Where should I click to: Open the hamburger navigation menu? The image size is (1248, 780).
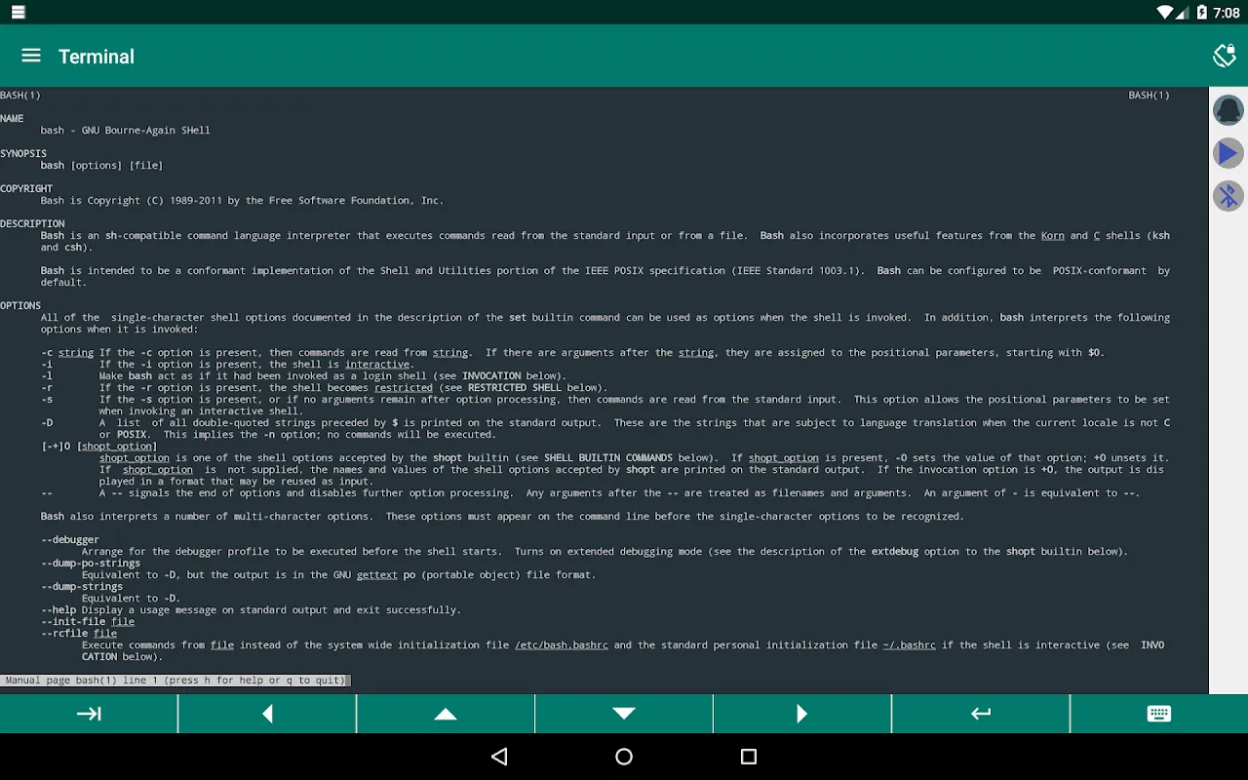(31, 56)
